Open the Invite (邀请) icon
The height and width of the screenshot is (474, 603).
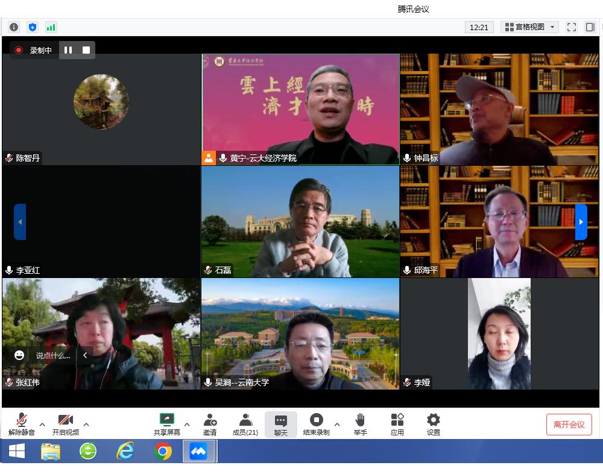click(210, 425)
